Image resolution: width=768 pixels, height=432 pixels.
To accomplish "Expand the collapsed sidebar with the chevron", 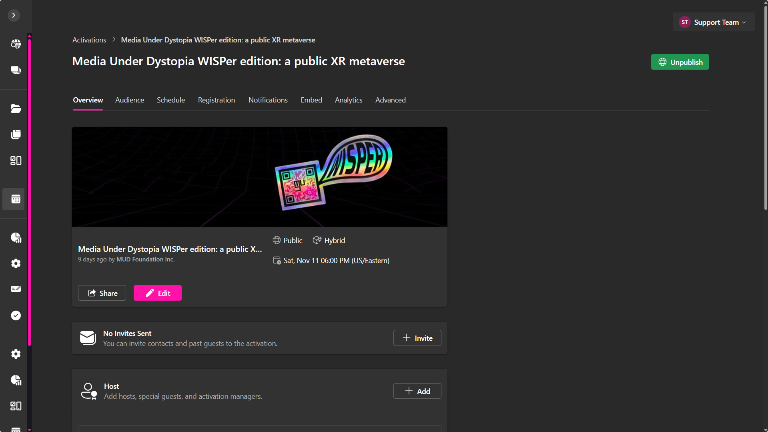I will 14,15.
